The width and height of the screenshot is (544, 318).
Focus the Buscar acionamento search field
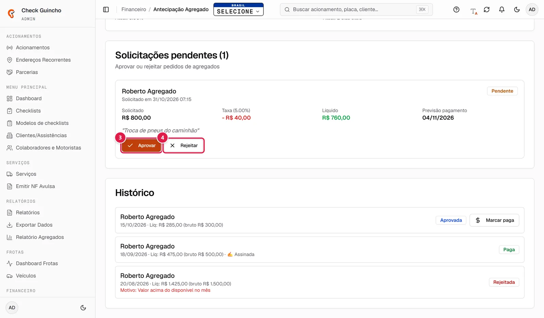pyautogui.click(x=356, y=10)
